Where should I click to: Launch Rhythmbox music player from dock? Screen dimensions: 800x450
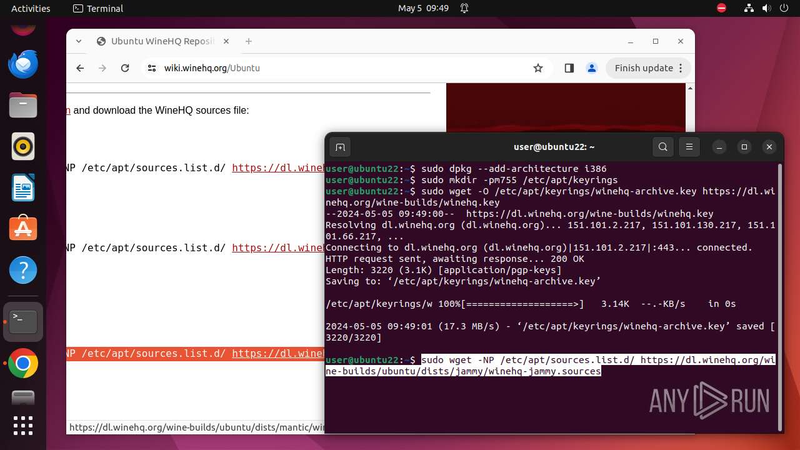point(23,147)
